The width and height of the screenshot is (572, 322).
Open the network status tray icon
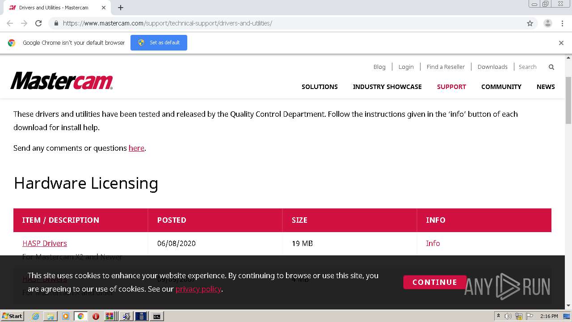(x=519, y=316)
